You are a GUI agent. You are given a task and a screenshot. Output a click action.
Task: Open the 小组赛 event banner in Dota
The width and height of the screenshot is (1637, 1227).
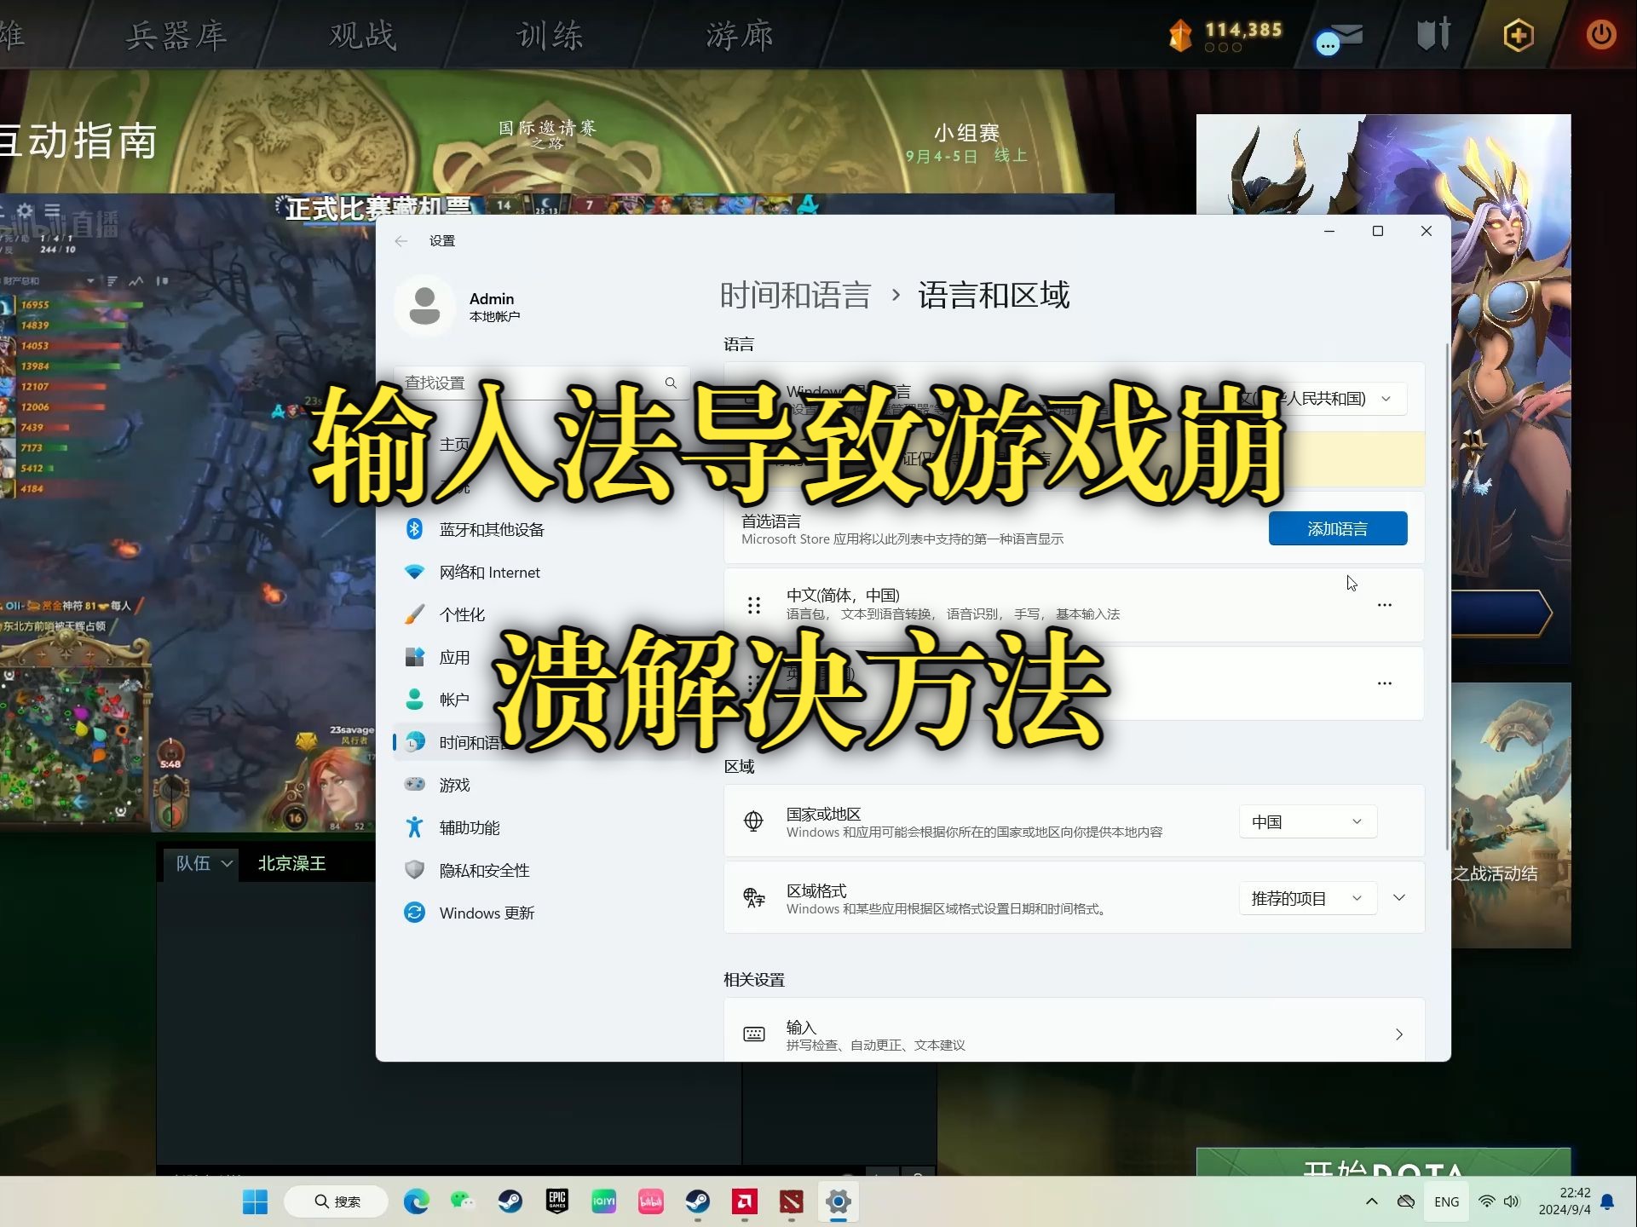(x=966, y=143)
